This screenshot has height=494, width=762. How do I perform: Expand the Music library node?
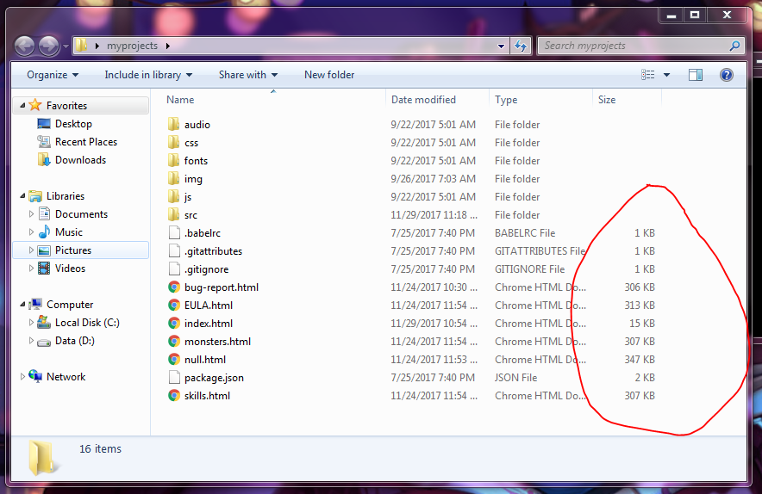31,232
